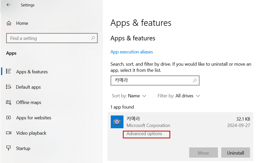The width and height of the screenshot is (262, 163).
Task: Open the Home icon in sidebar
Action: pos(9,23)
